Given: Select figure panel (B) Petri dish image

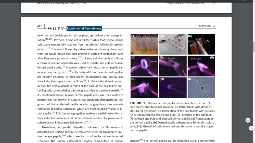Looking at the screenshot, I should click(173, 44).
